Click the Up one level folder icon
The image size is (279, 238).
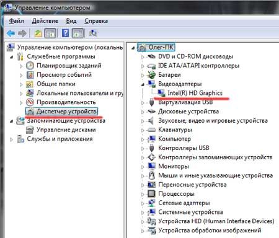click(x=38, y=33)
